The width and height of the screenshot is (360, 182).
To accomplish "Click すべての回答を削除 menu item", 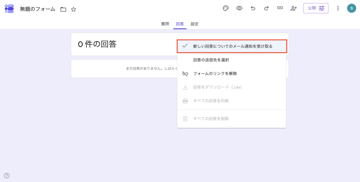I will [x=231, y=119].
